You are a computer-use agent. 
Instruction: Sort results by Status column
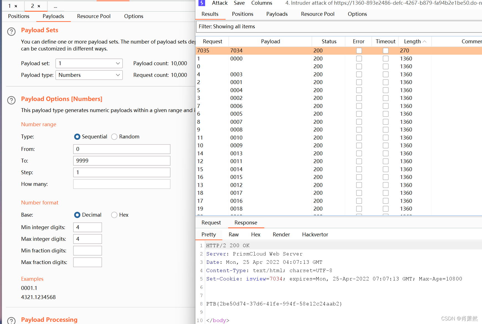coord(329,42)
